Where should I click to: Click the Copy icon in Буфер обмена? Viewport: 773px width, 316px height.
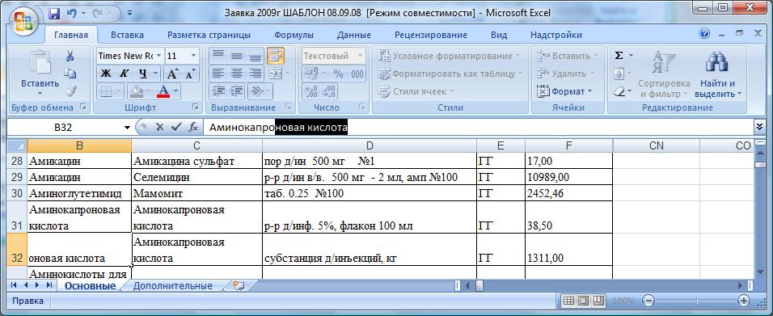click(x=70, y=74)
